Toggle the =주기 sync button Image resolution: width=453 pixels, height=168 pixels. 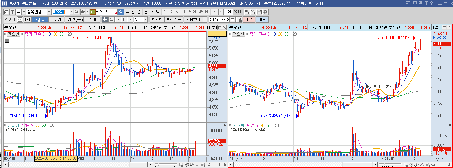[56, 19]
